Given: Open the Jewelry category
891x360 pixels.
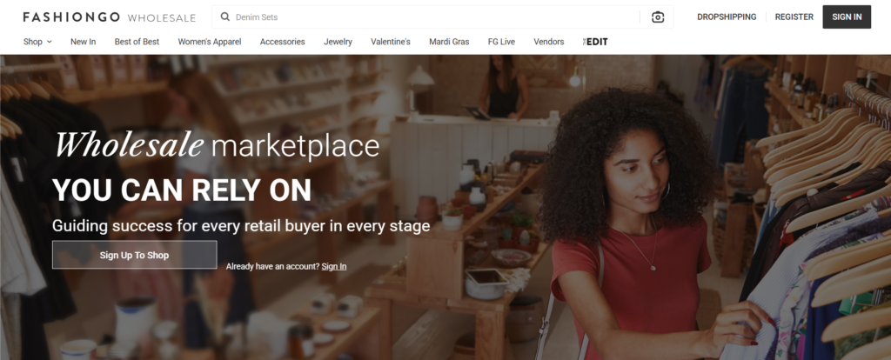Looking at the screenshot, I should pos(338,42).
